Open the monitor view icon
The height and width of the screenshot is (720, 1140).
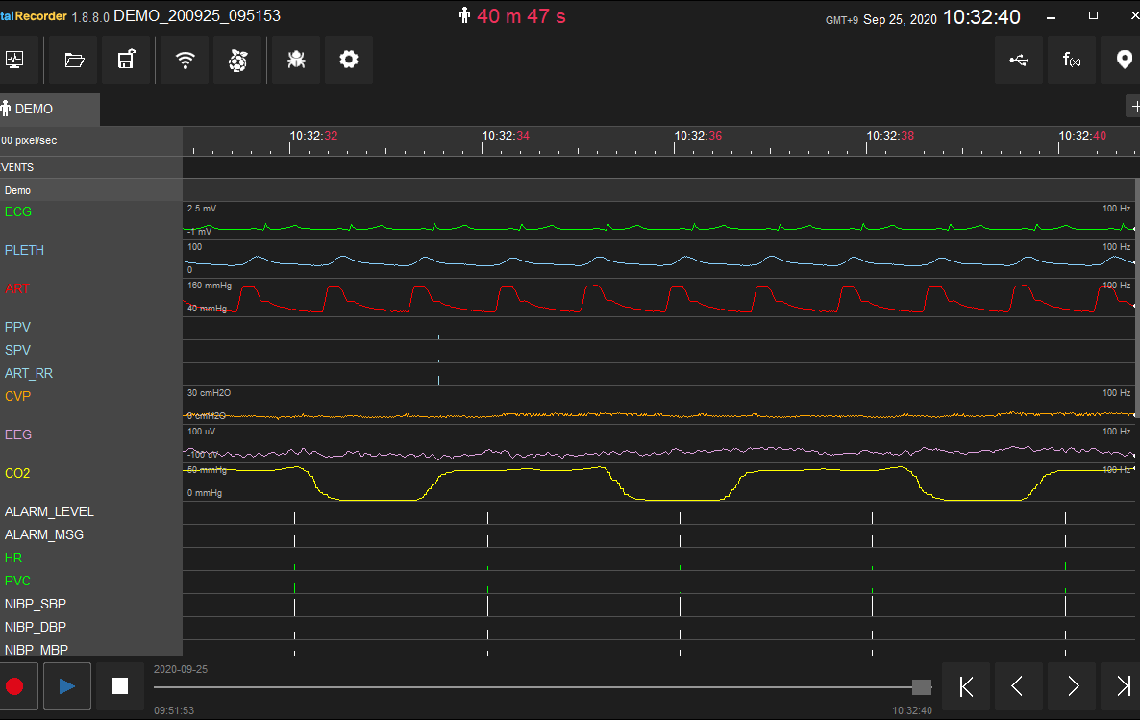[x=14, y=60]
